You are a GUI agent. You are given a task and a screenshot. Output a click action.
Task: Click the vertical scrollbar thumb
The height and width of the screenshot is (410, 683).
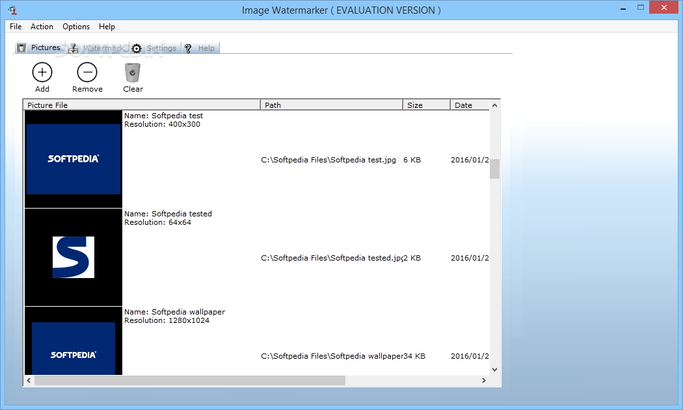pos(494,169)
